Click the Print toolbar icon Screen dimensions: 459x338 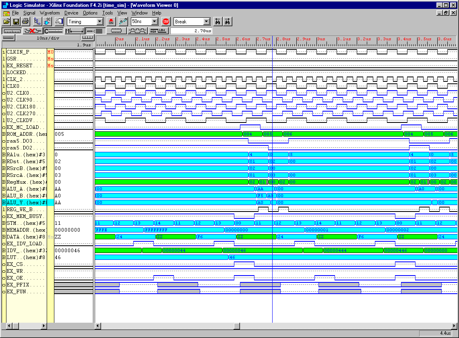click(25, 22)
